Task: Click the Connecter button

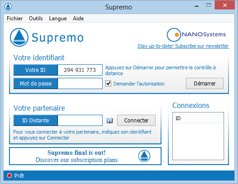Action: point(136,121)
